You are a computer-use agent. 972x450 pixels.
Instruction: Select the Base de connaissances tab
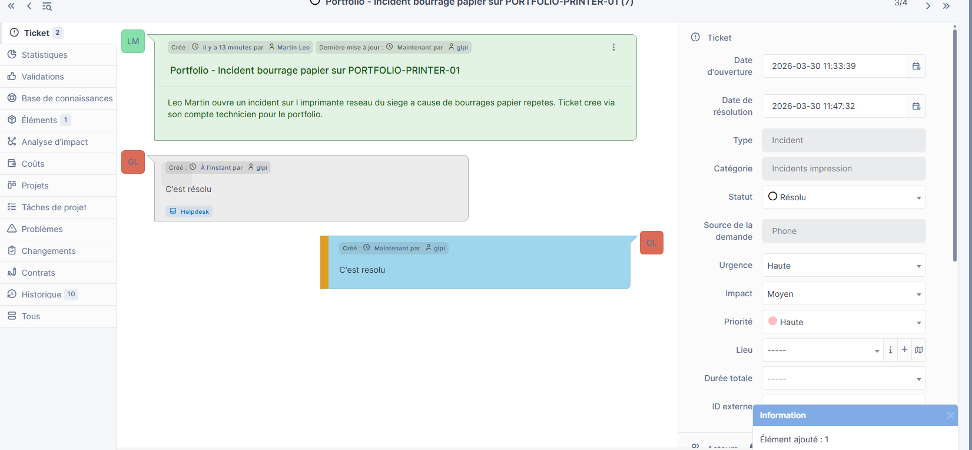[67, 98]
